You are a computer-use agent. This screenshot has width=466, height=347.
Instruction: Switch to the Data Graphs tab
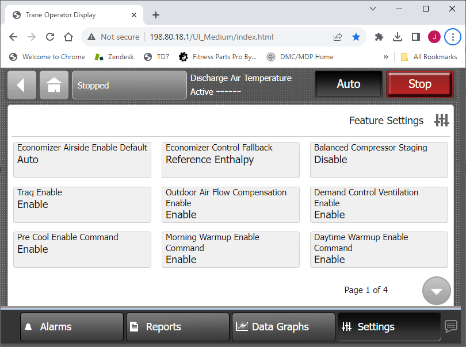pos(284,327)
